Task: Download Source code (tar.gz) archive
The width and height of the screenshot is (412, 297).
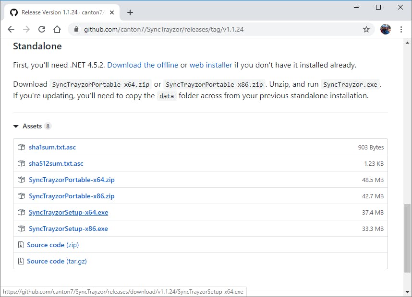Action: coord(57,262)
